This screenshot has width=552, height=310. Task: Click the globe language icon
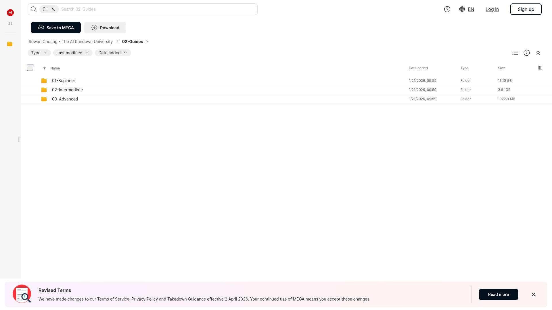(462, 9)
